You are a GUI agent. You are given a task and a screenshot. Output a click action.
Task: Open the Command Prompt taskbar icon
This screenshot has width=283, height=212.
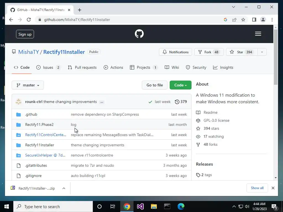pyautogui.click(x=167, y=206)
